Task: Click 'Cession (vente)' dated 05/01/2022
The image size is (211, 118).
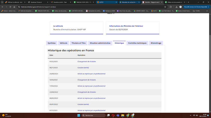Action: [x=83, y=104]
